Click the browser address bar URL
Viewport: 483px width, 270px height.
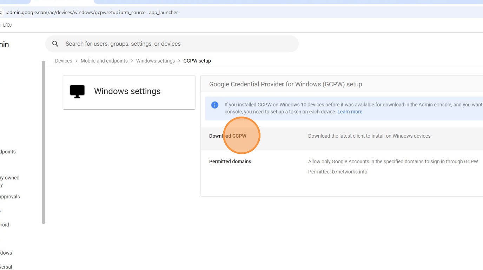pyautogui.click(x=93, y=12)
